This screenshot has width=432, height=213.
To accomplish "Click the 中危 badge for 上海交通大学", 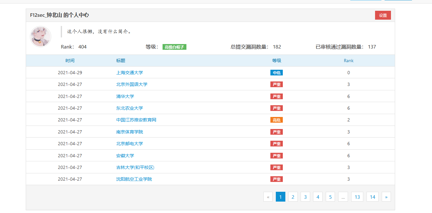I will [276, 73].
